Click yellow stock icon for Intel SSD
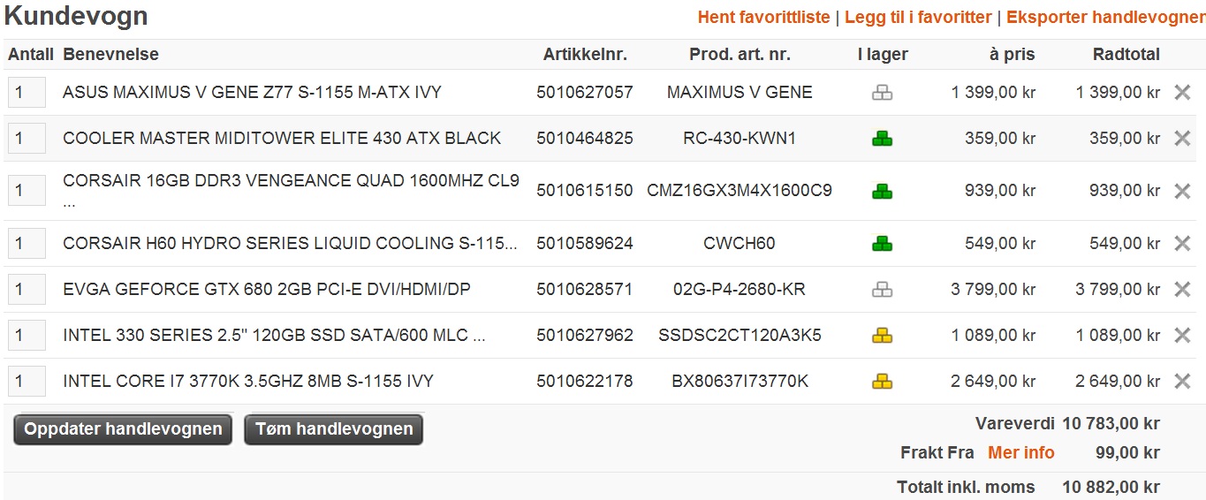Image resolution: width=1206 pixels, height=500 pixels. [882, 335]
